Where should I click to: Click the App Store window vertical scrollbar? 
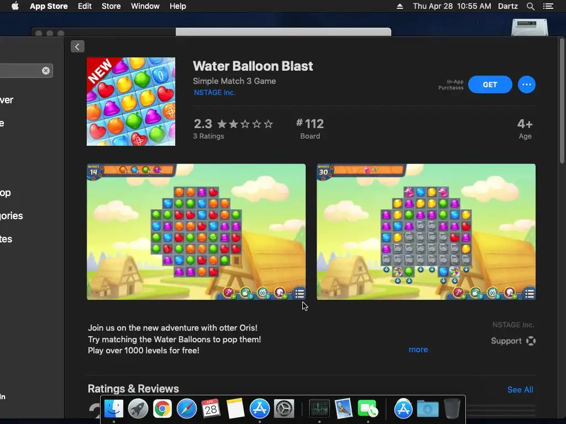click(x=562, y=101)
